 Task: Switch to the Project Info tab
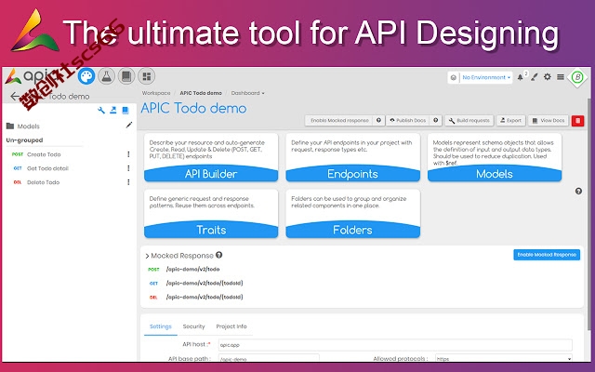[x=231, y=326]
